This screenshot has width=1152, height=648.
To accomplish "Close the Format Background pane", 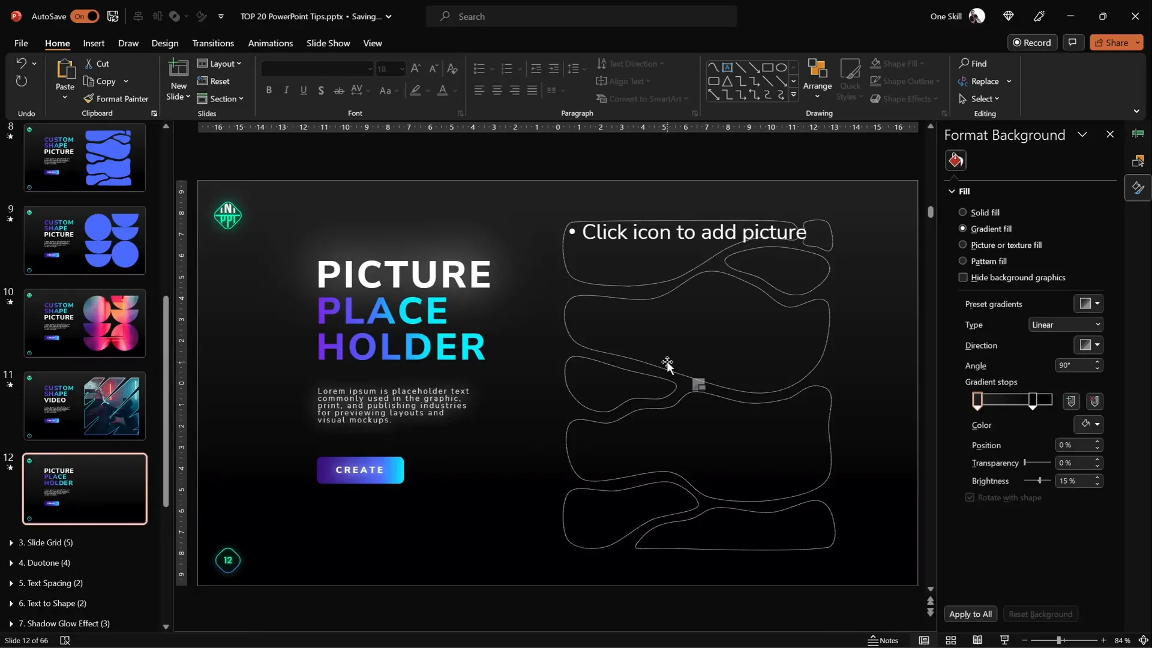I will (1109, 134).
